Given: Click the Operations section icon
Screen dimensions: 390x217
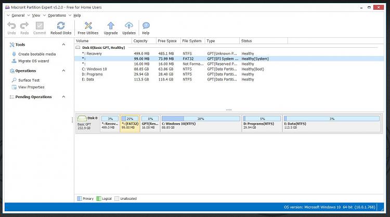Looking at the screenshot, I should 12,71.
